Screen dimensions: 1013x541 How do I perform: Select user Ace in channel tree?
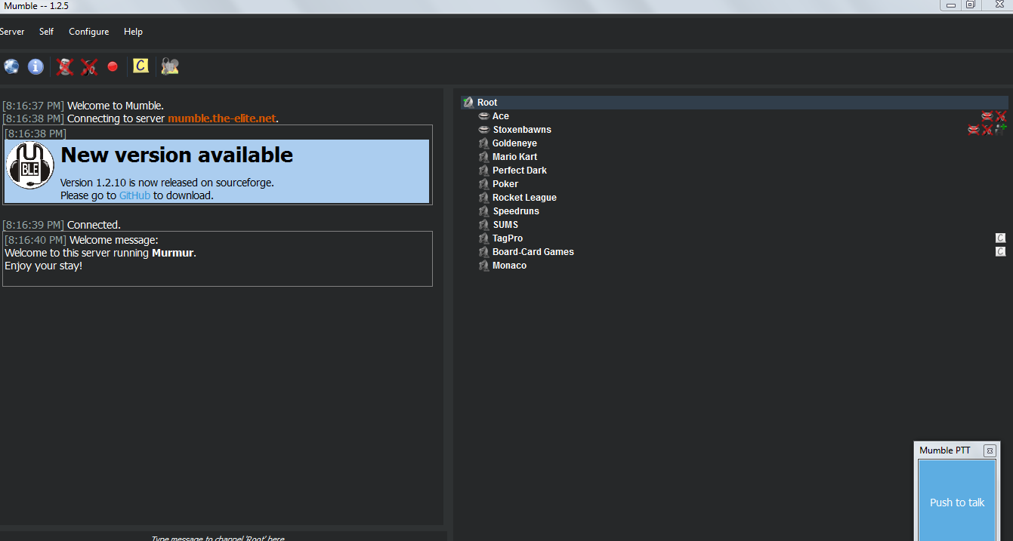tap(501, 116)
